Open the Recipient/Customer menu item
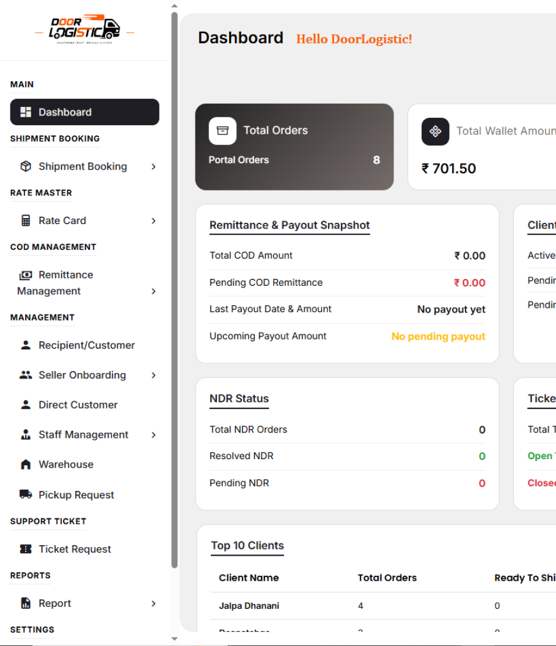Viewport: 556px width, 646px height. coord(84,345)
